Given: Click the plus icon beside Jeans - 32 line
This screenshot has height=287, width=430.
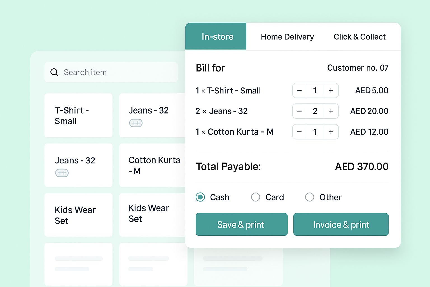Looking at the screenshot, I should (331, 111).
